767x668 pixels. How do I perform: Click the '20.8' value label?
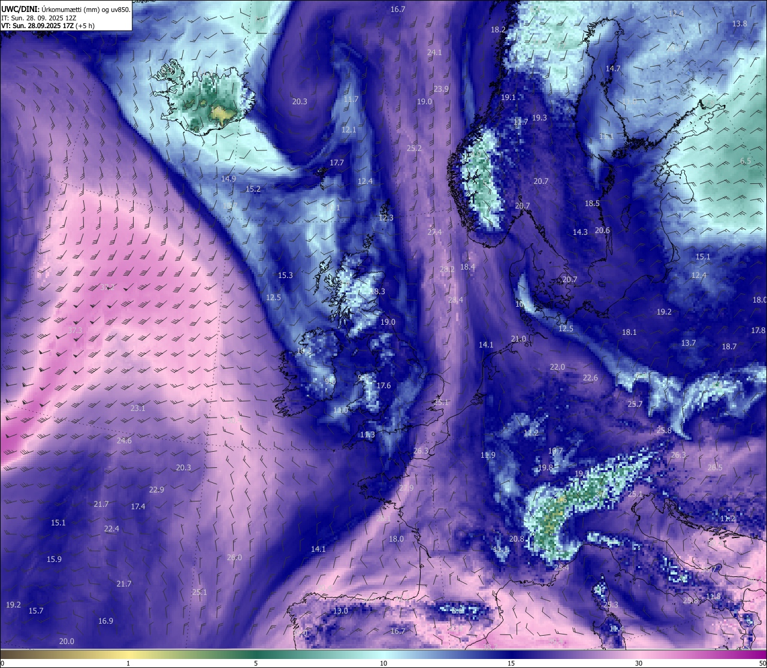(517, 539)
